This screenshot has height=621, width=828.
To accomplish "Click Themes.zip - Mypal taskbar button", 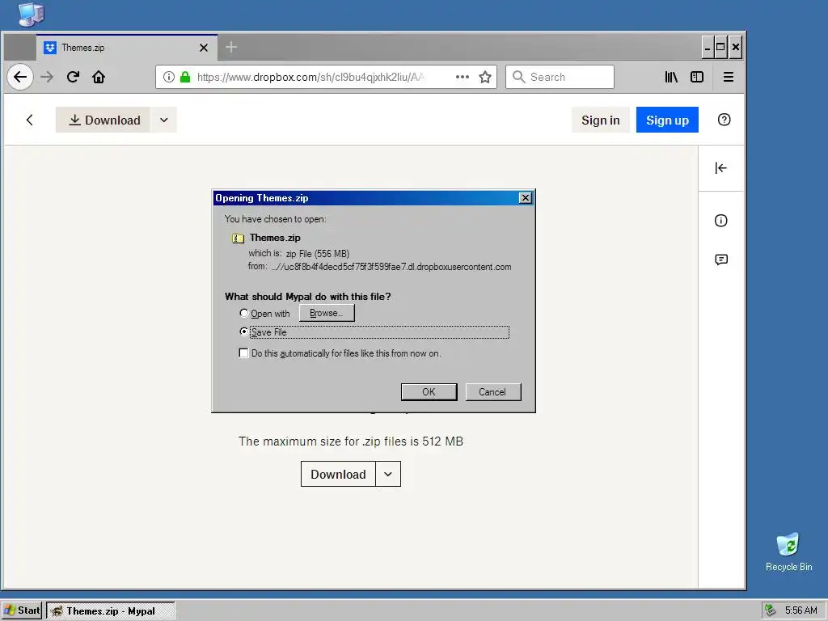I will tap(110, 611).
